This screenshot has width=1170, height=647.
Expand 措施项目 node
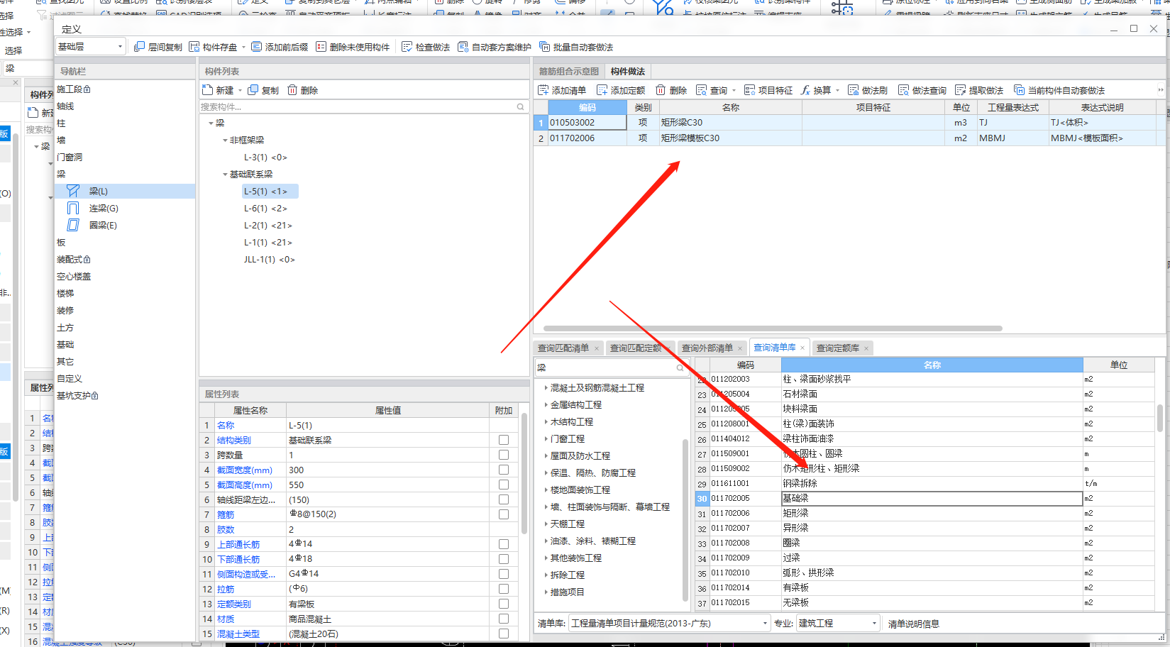546,592
